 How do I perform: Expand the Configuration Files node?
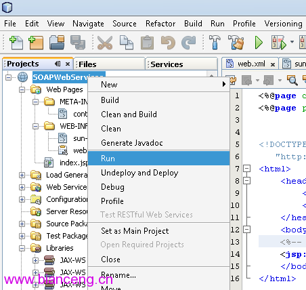click(x=22, y=199)
